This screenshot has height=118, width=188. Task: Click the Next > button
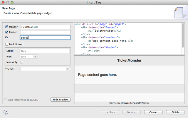click(x=132, y=112)
